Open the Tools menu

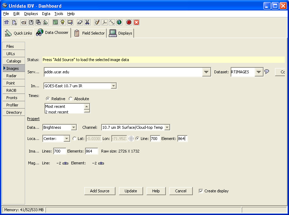pos(59,14)
